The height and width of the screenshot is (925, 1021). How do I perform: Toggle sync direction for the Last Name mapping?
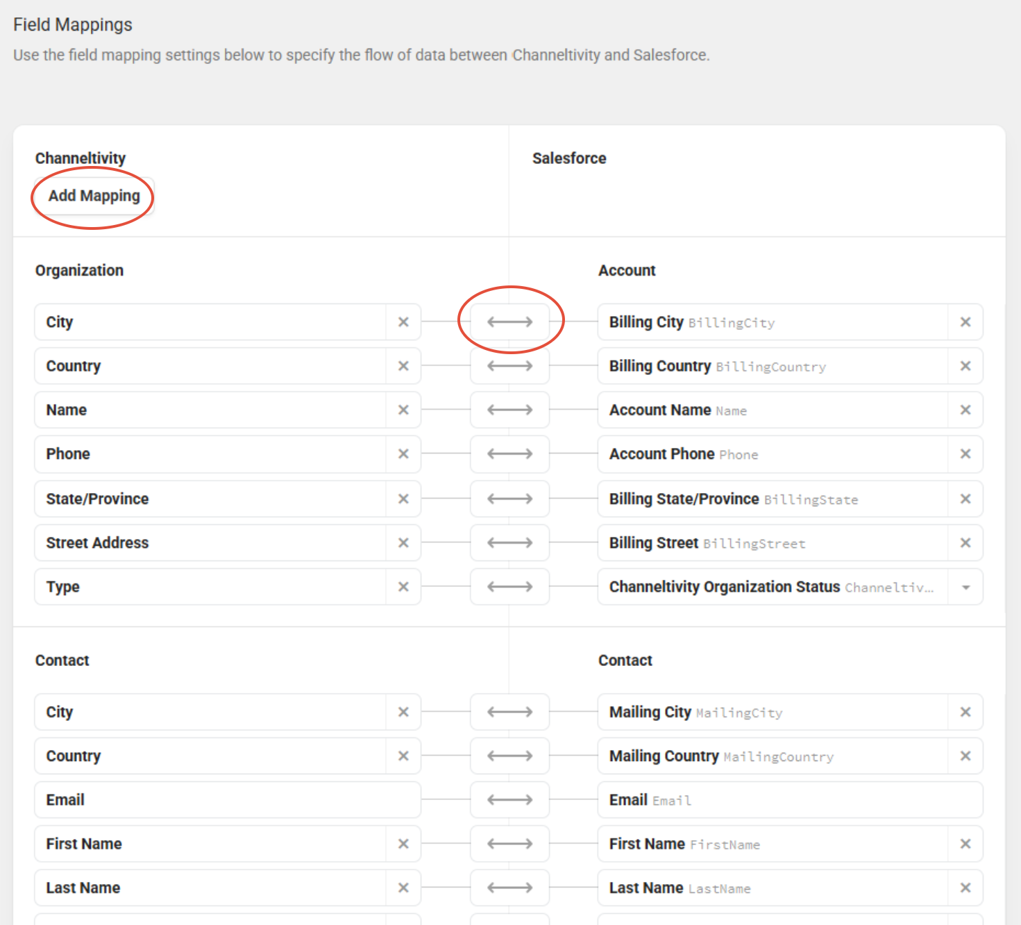click(509, 887)
